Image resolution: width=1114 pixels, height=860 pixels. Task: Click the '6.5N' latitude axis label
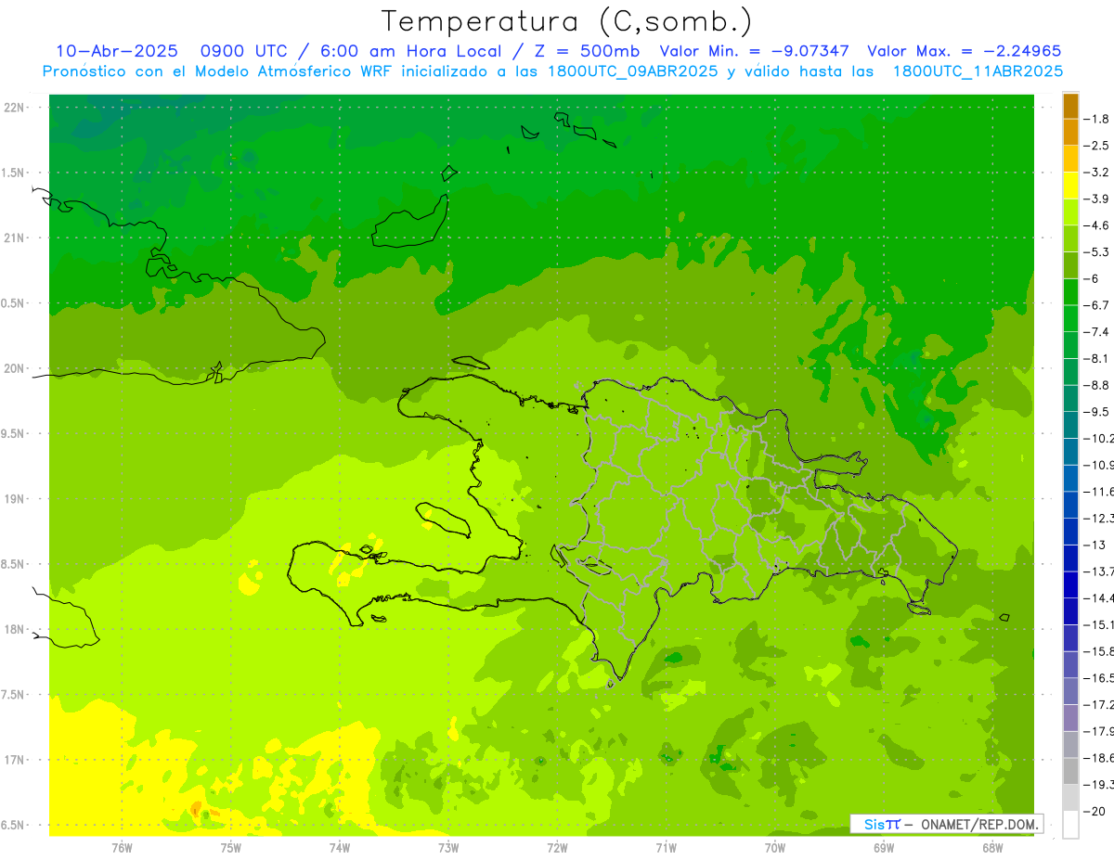tap(12, 825)
